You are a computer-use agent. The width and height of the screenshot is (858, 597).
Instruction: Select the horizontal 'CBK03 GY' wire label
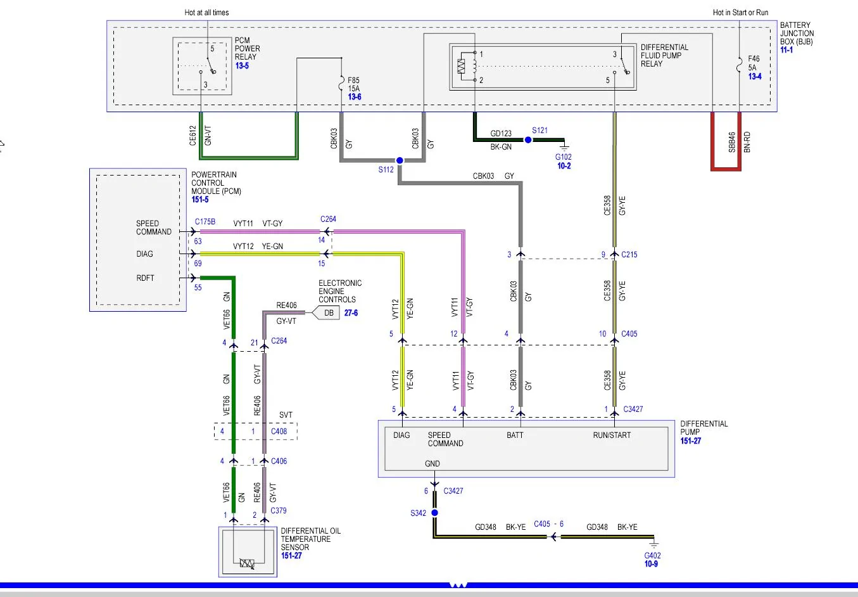[x=493, y=176]
